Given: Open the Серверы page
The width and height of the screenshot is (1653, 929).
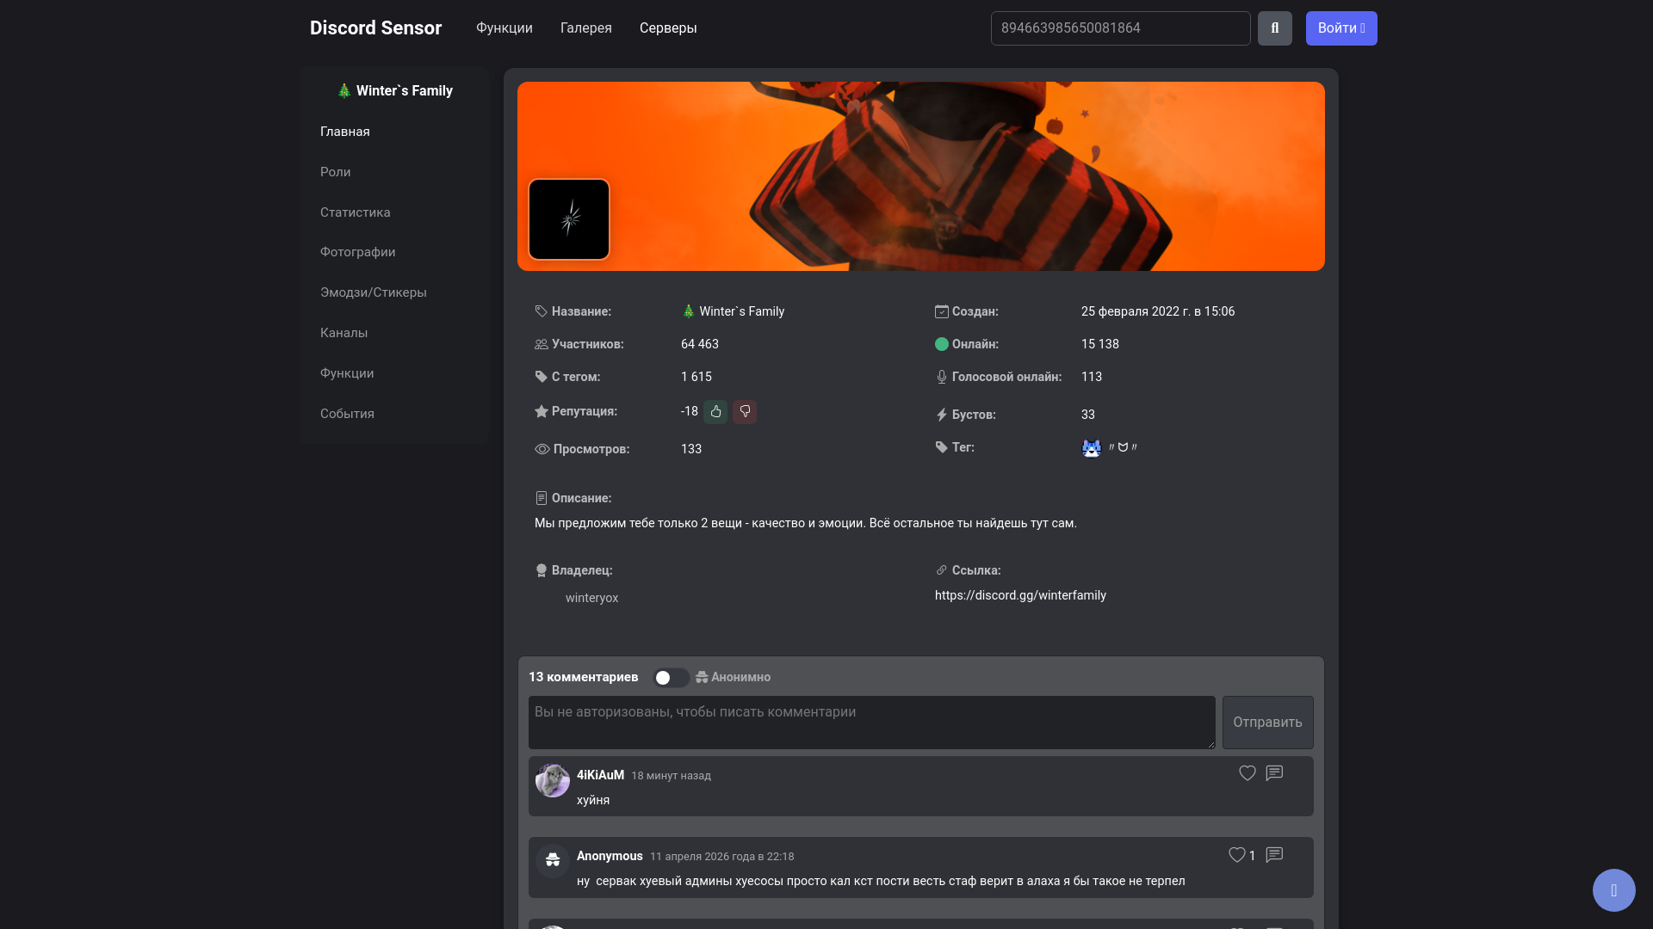Looking at the screenshot, I should (x=668, y=28).
